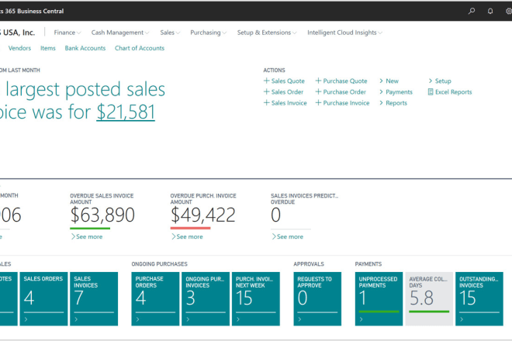Click See more under Overdue Purch. Invoice Amount
Image resolution: width=512 pixels, height=341 pixels.
coord(187,236)
